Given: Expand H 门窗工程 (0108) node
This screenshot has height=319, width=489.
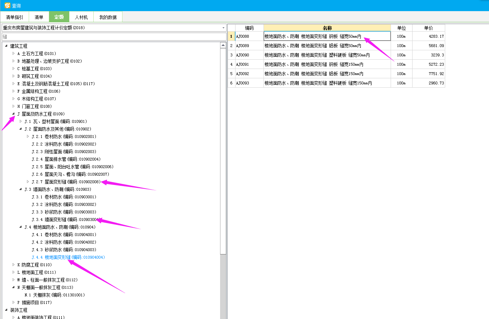Looking at the screenshot, I should (14, 106).
